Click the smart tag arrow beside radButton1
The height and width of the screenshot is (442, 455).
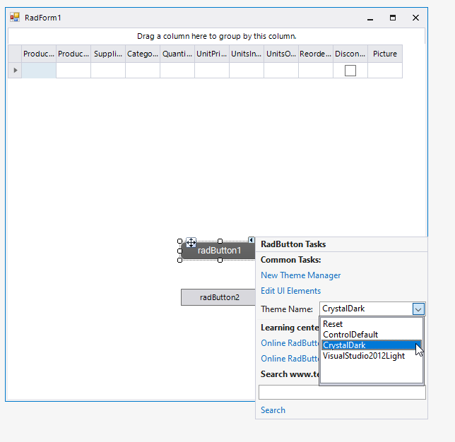point(251,240)
